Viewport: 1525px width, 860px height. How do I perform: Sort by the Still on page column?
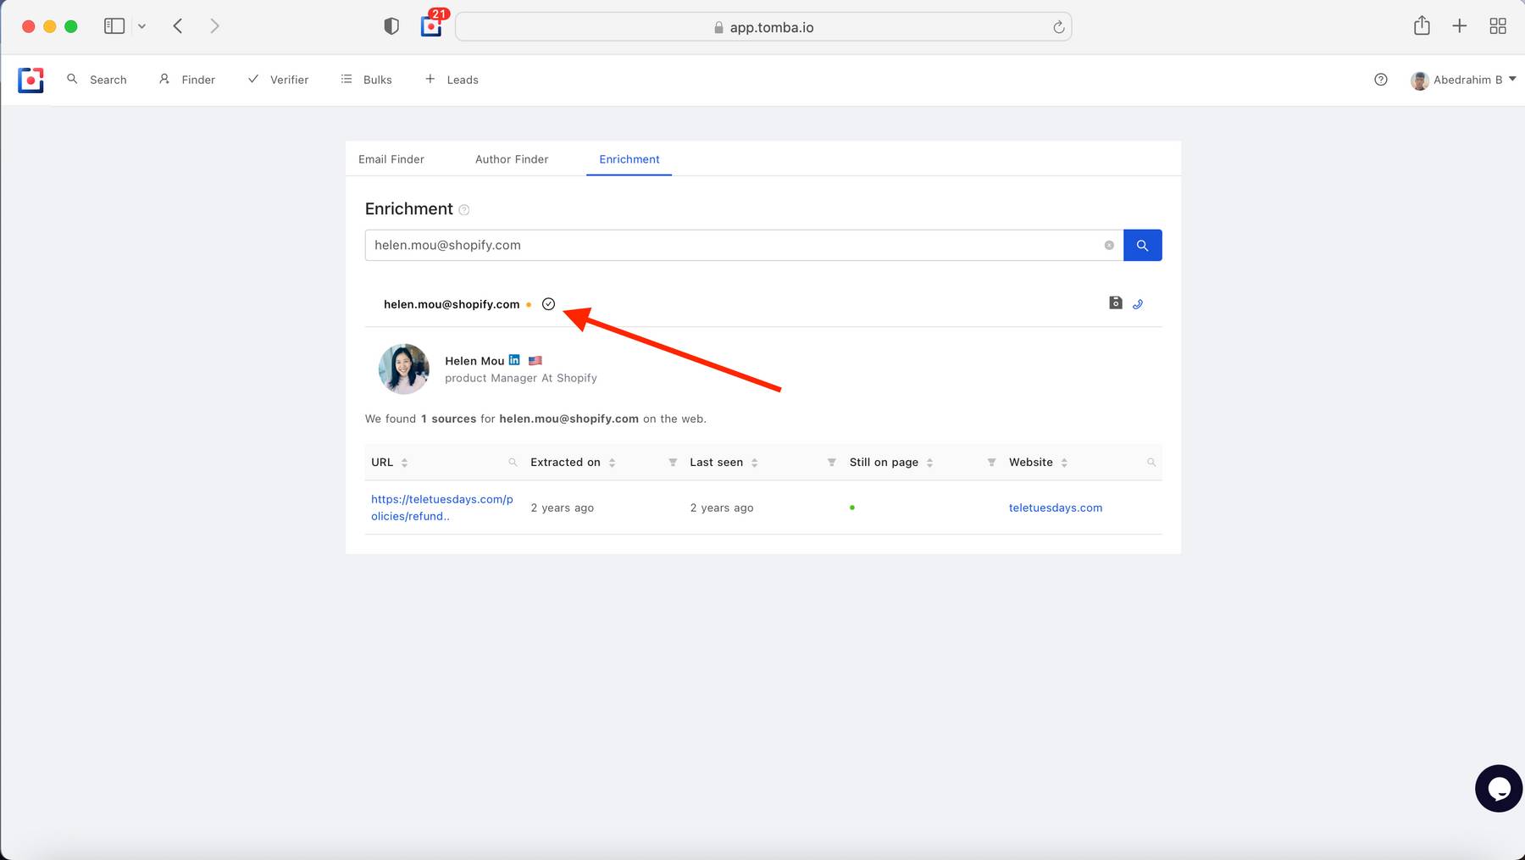(929, 463)
